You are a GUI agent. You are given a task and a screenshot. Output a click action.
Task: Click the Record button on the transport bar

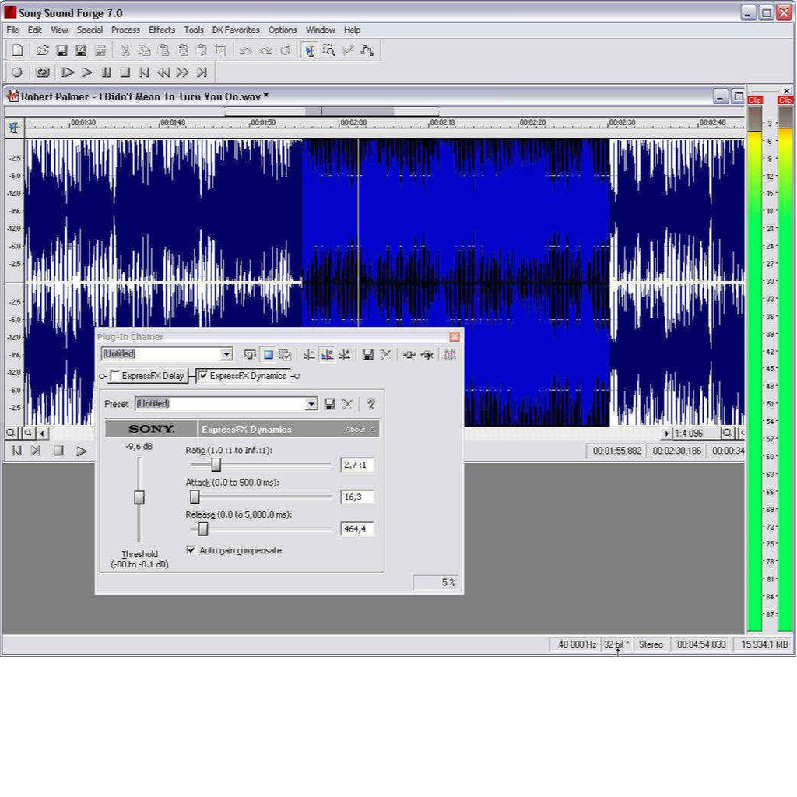click(18, 72)
